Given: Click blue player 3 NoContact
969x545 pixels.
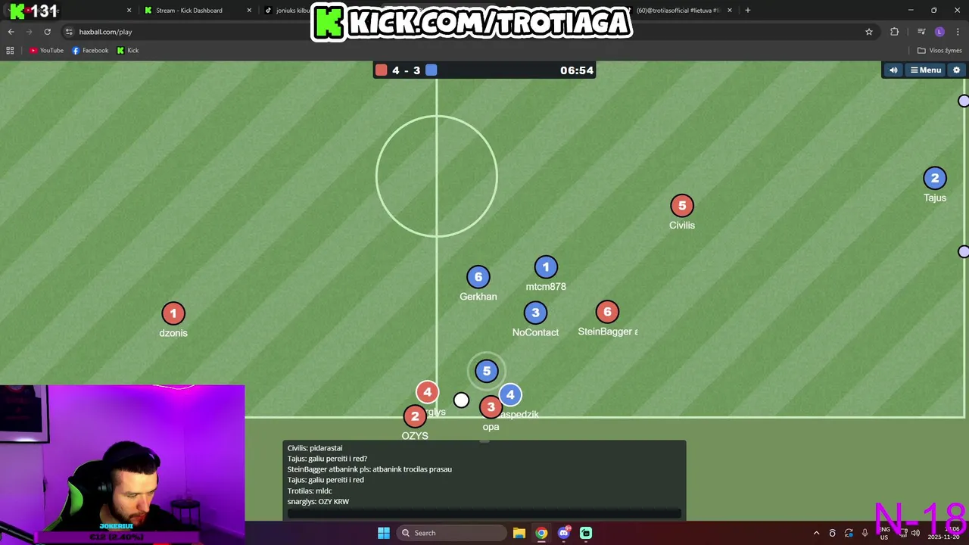Looking at the screenshot, I should click(535, 313).
